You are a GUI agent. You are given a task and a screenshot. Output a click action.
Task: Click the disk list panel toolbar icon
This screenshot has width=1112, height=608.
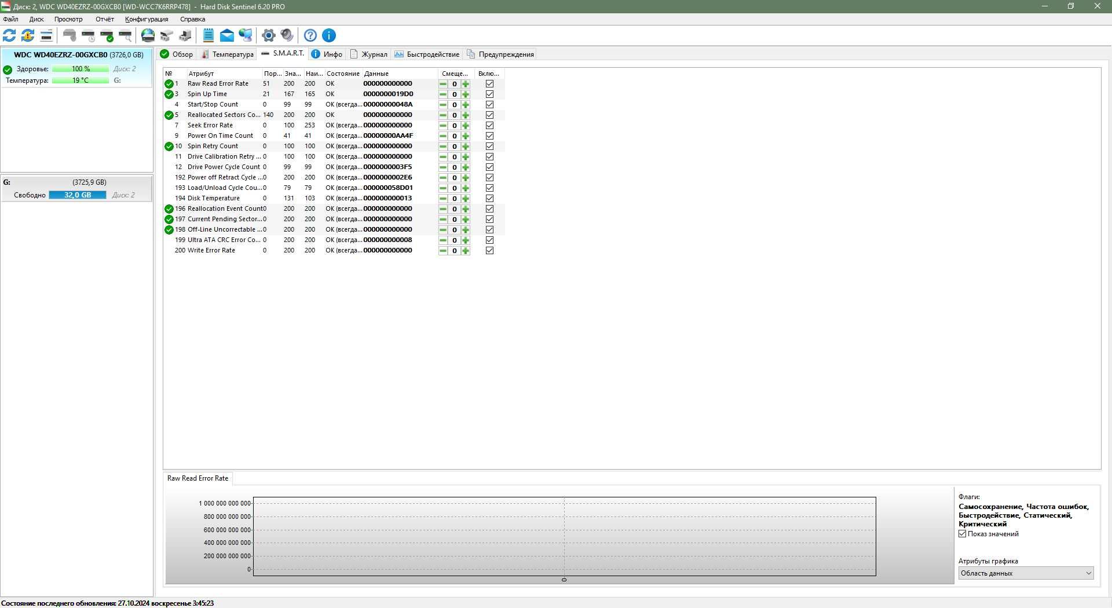pyautogui.click(x=46, y=35)
